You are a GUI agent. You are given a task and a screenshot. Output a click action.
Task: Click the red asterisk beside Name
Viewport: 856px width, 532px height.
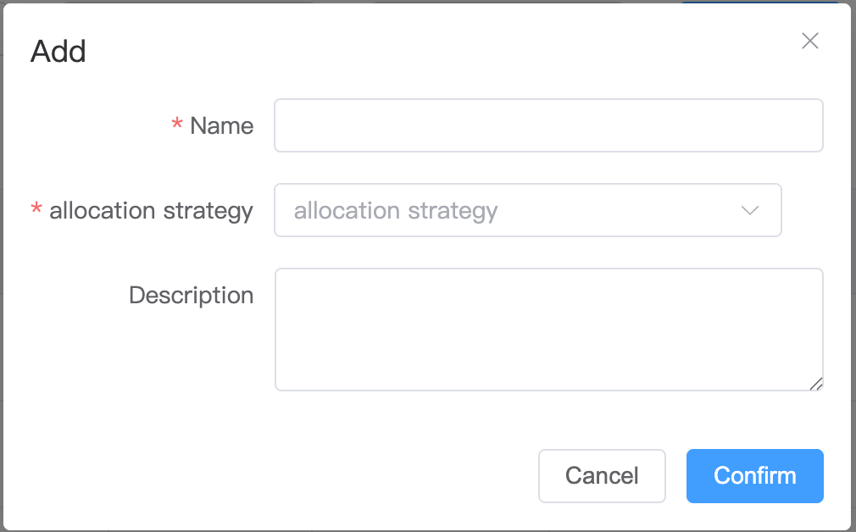pos(177,124)
